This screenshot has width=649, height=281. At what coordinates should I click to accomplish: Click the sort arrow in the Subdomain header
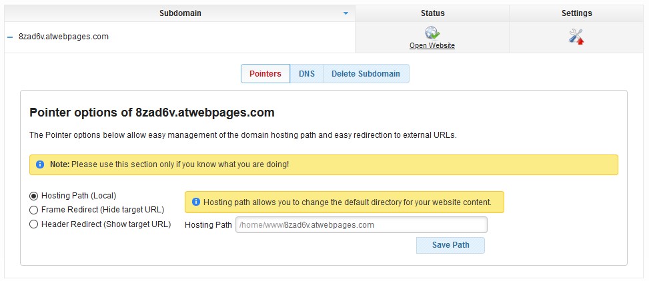pos(346,13)
